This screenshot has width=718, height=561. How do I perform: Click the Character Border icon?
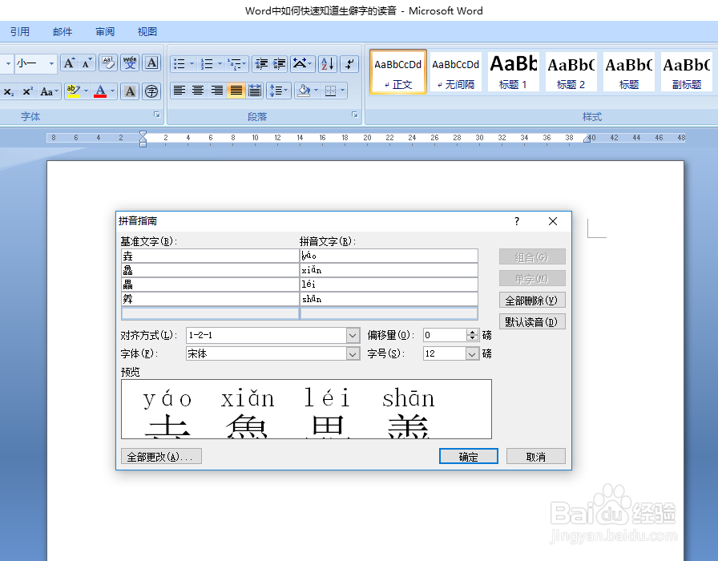coord(151,63)
